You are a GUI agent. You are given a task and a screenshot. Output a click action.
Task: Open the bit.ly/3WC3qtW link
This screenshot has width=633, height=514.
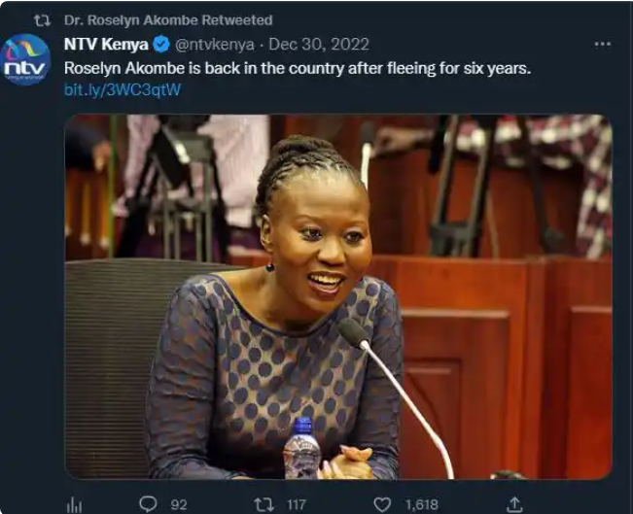point(123,89)
